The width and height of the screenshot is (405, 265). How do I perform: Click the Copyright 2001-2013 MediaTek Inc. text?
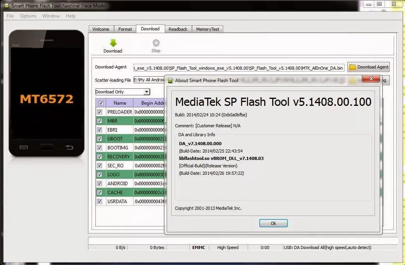point(208,208)
